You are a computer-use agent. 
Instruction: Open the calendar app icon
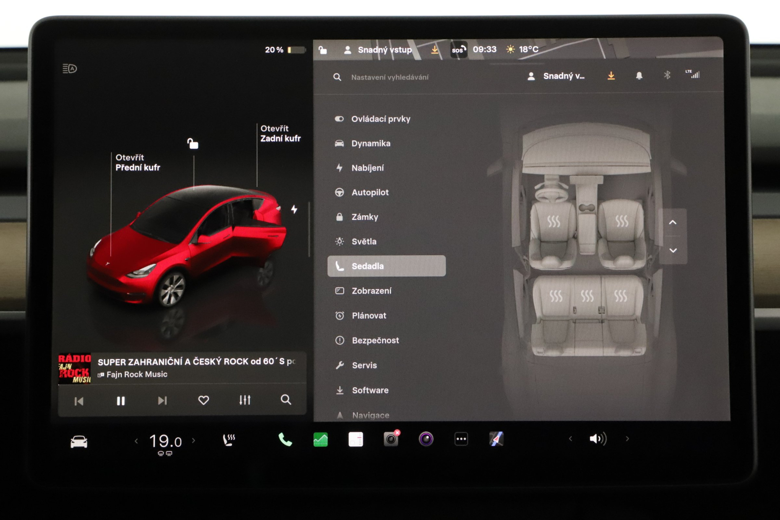click(354, 439)
